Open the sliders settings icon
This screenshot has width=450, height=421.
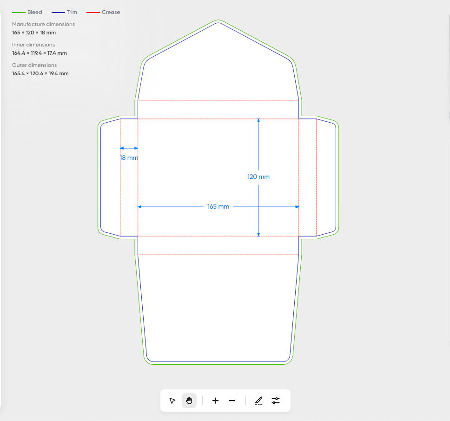[x=276, y=401]
